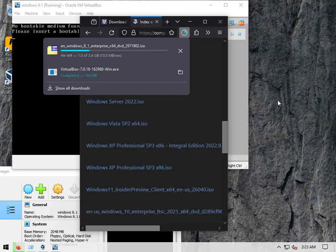The image size is (336, 252).
Task: Click New in VirtualBox Manager toolbar
Action: click(x=28, y=191)
